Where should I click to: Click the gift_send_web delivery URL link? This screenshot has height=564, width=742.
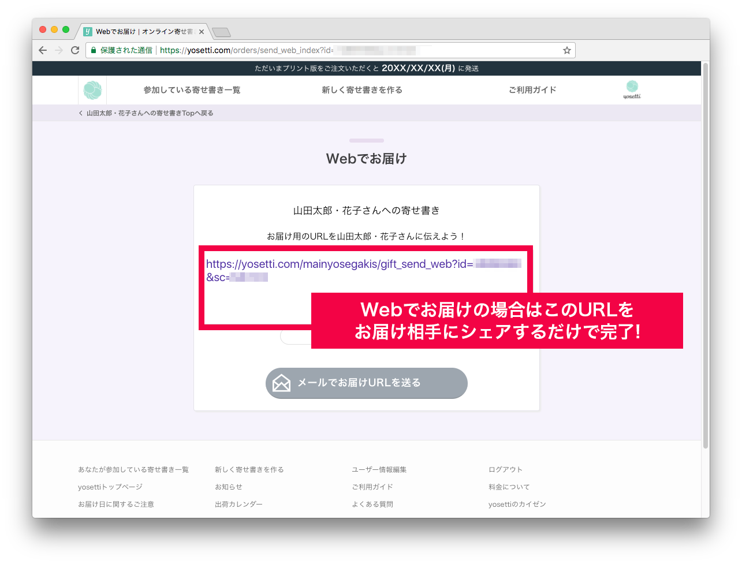(x=363, y=270)
